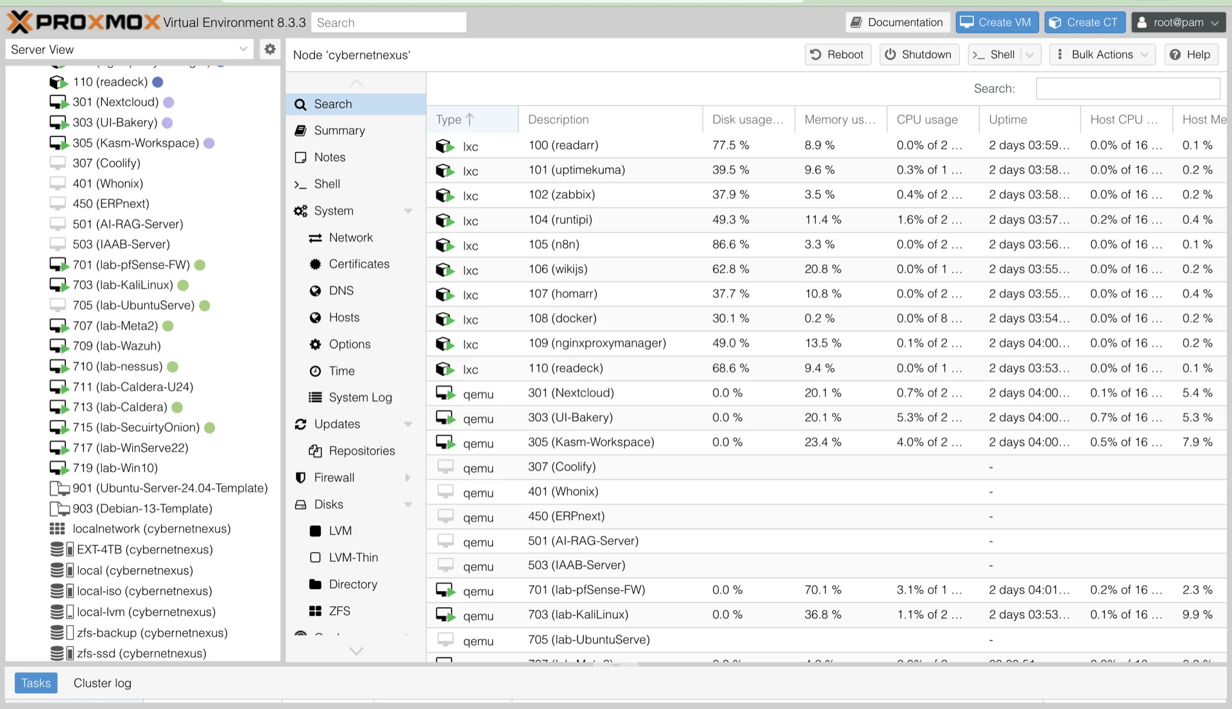Open the Bulk Actions menu
The width and height of the screenshot is (1232, 709).
click(1102, 54)
